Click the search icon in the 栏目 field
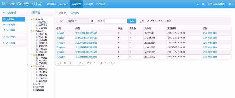The image size is (235, 98). [x=92, y=21]
